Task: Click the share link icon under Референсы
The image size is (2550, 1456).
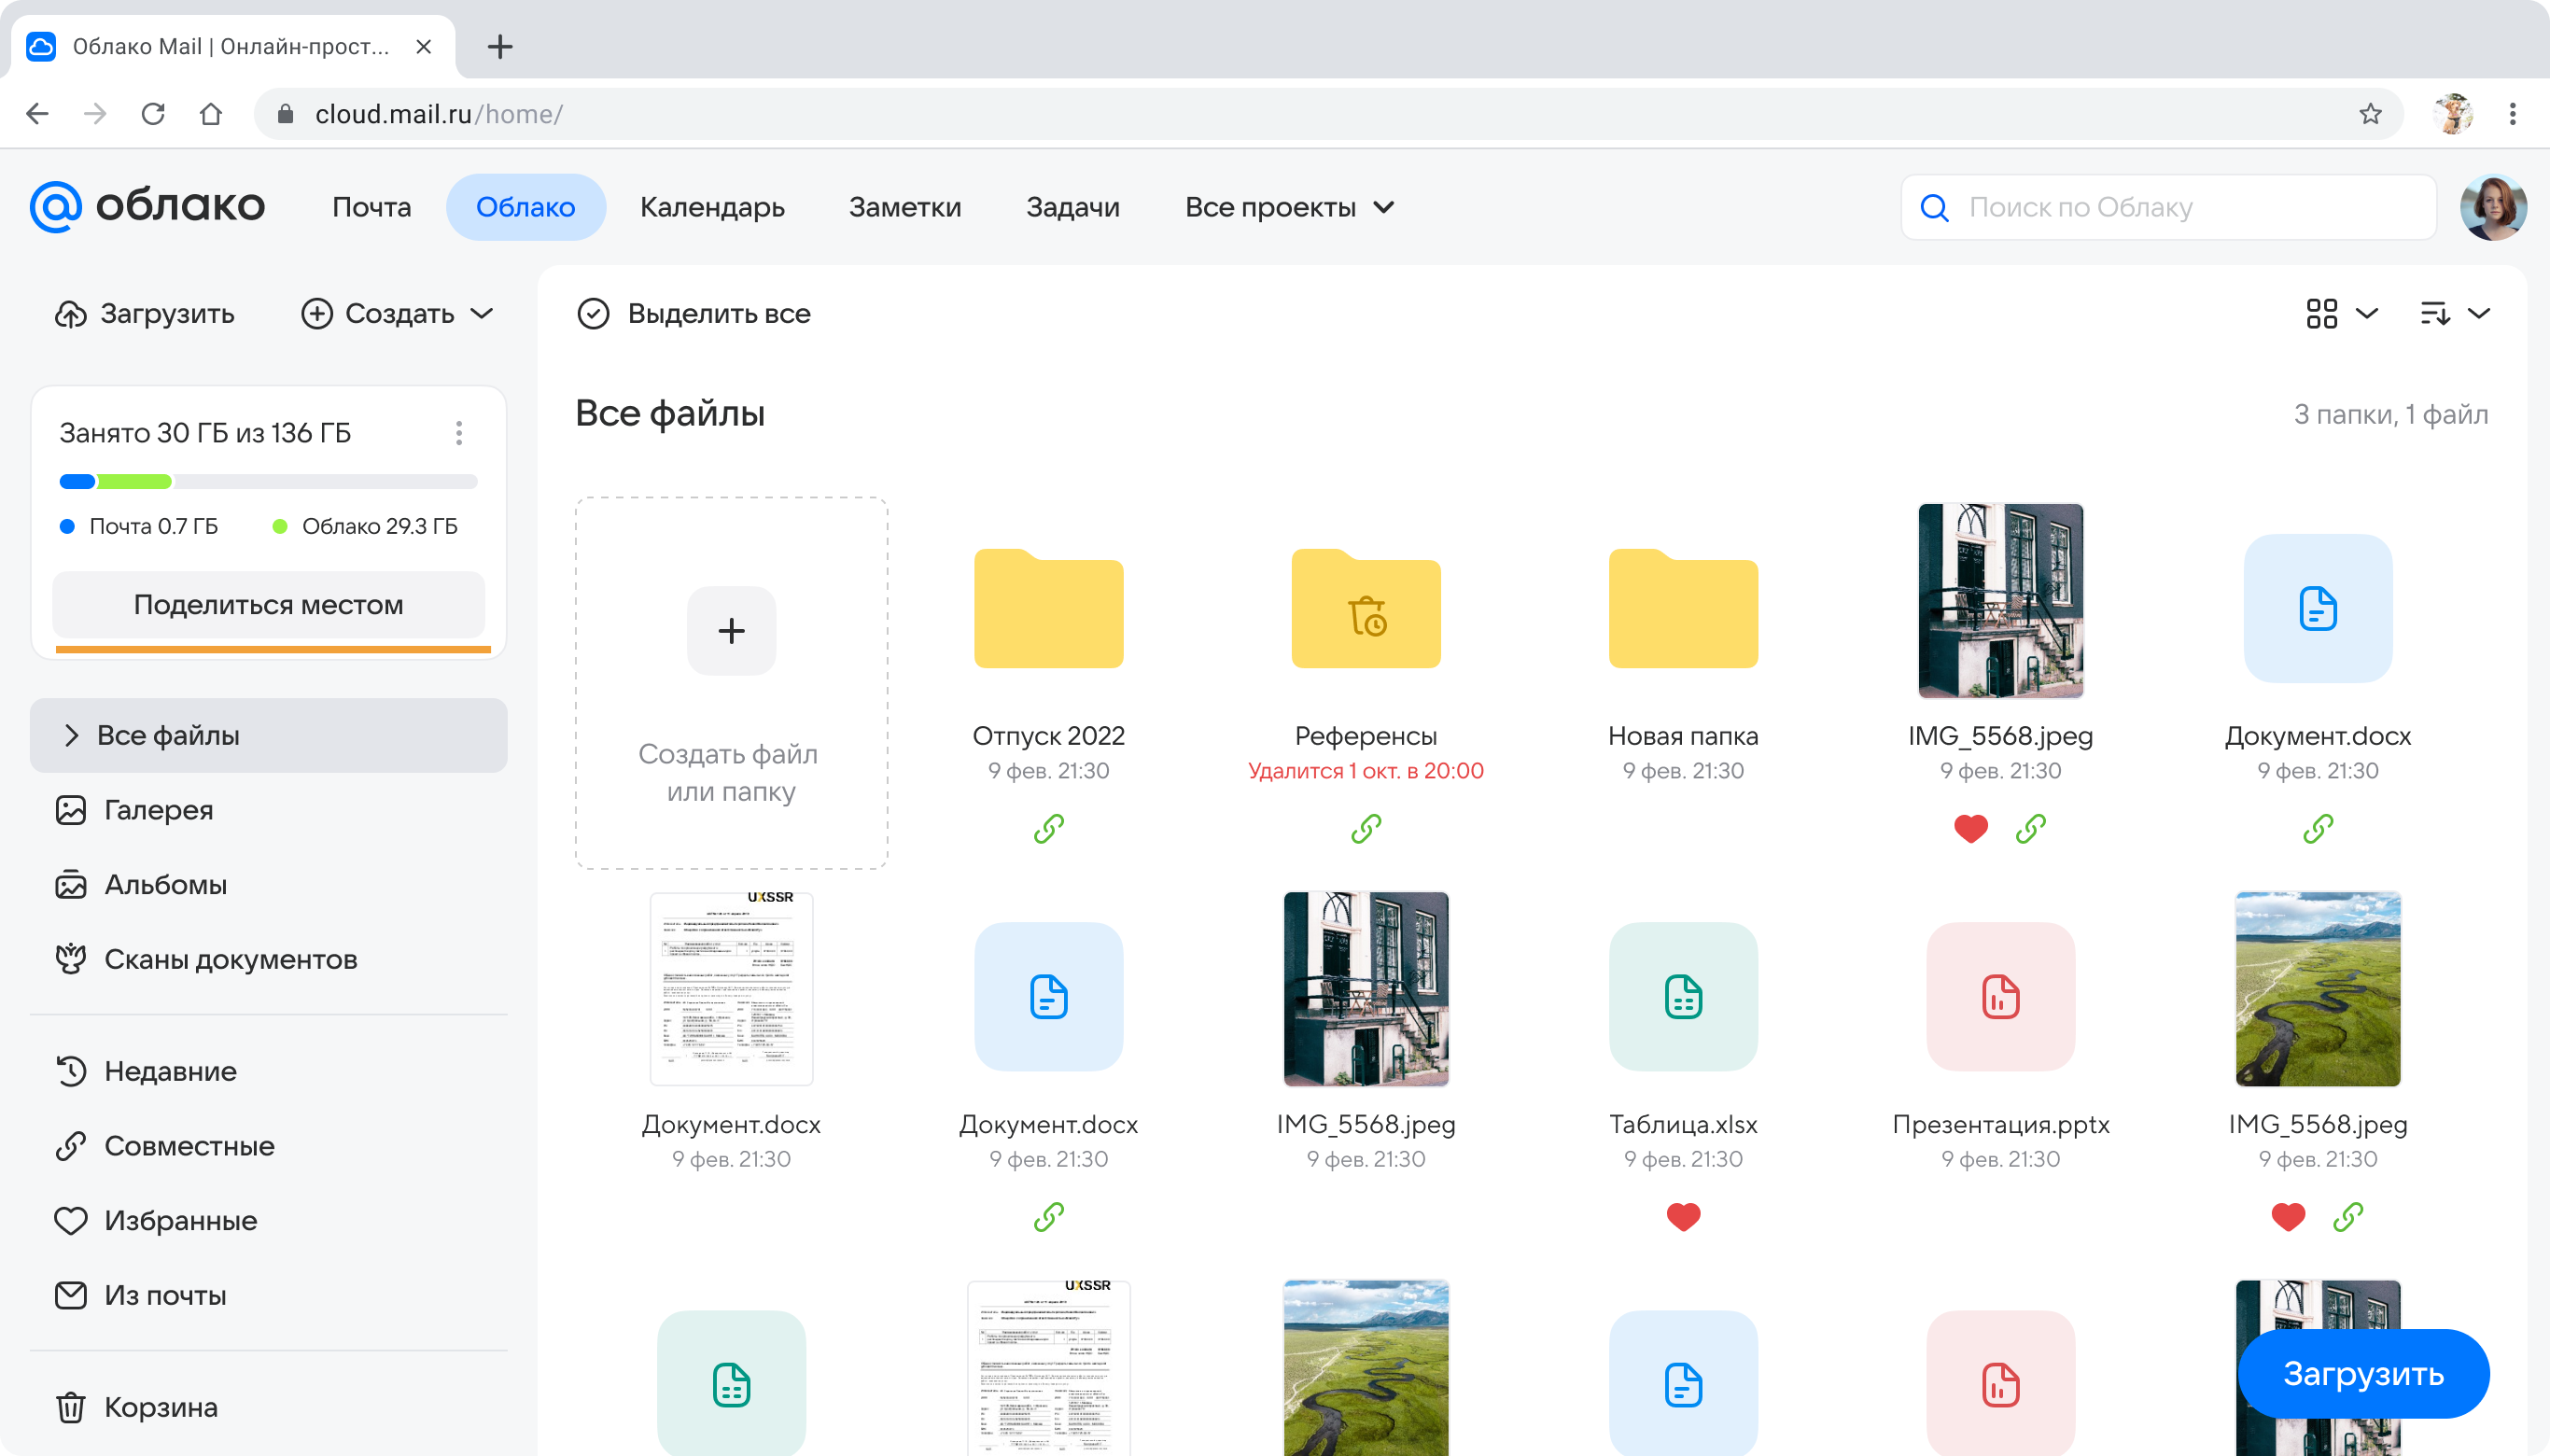Action: pyautogui.click(x=1366, y=828)
